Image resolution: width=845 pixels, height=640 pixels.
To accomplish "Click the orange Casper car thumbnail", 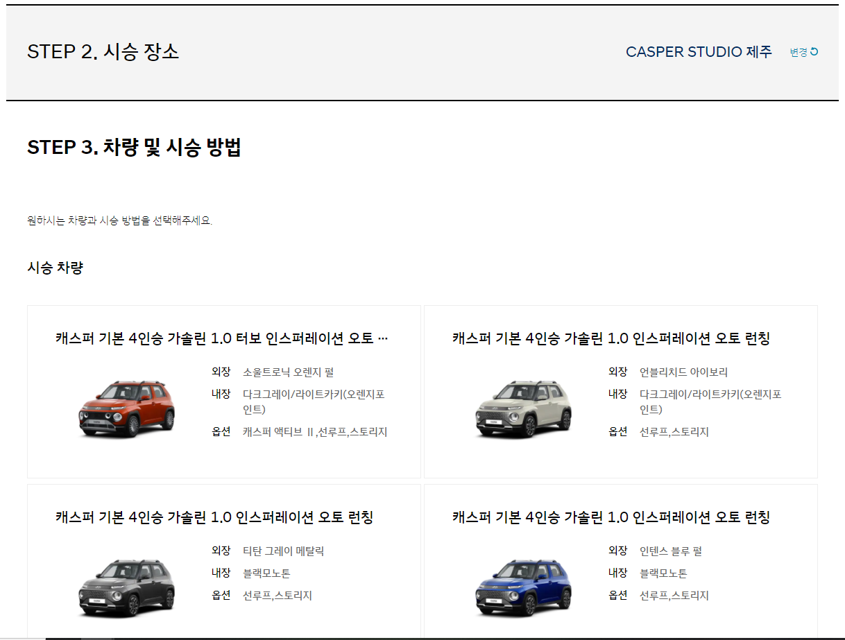I will coord(126,408).
